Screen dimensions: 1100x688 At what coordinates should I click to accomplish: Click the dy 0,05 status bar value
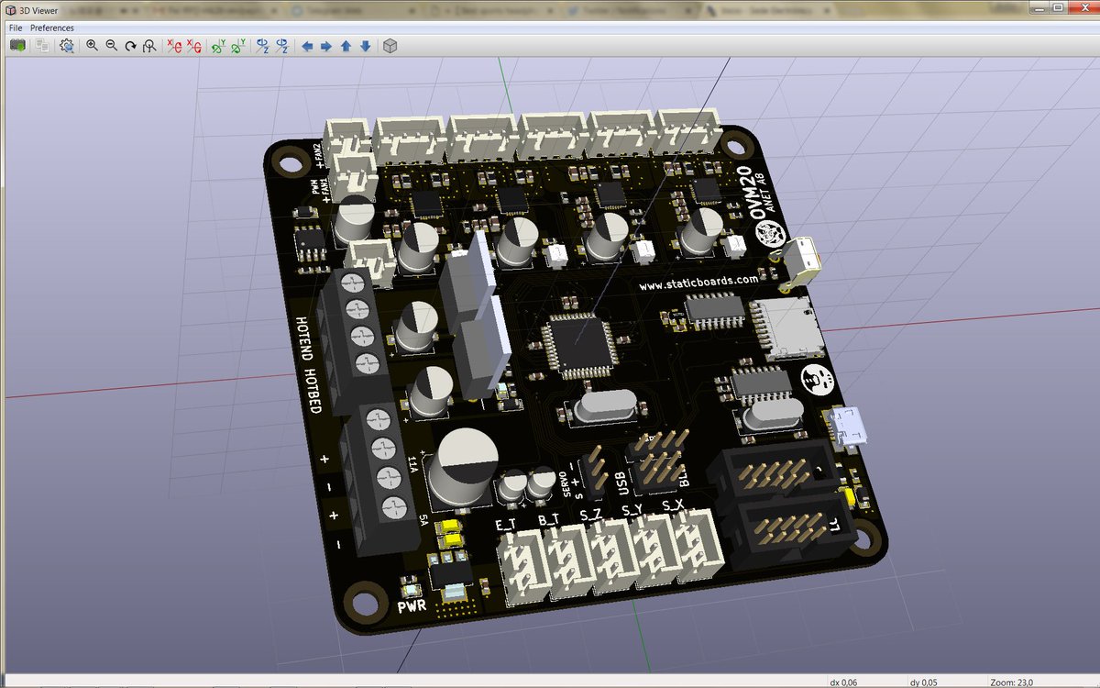click(x=923, y=682)
